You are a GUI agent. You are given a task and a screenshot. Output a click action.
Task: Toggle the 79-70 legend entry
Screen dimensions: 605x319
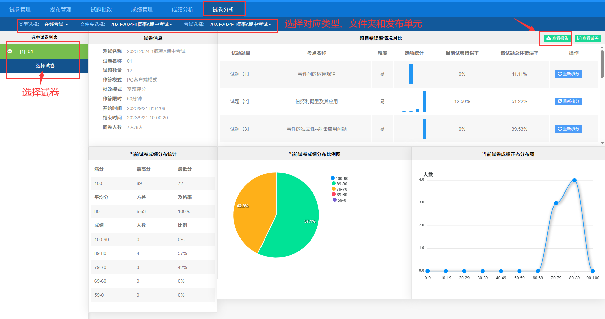coord(339,189)
